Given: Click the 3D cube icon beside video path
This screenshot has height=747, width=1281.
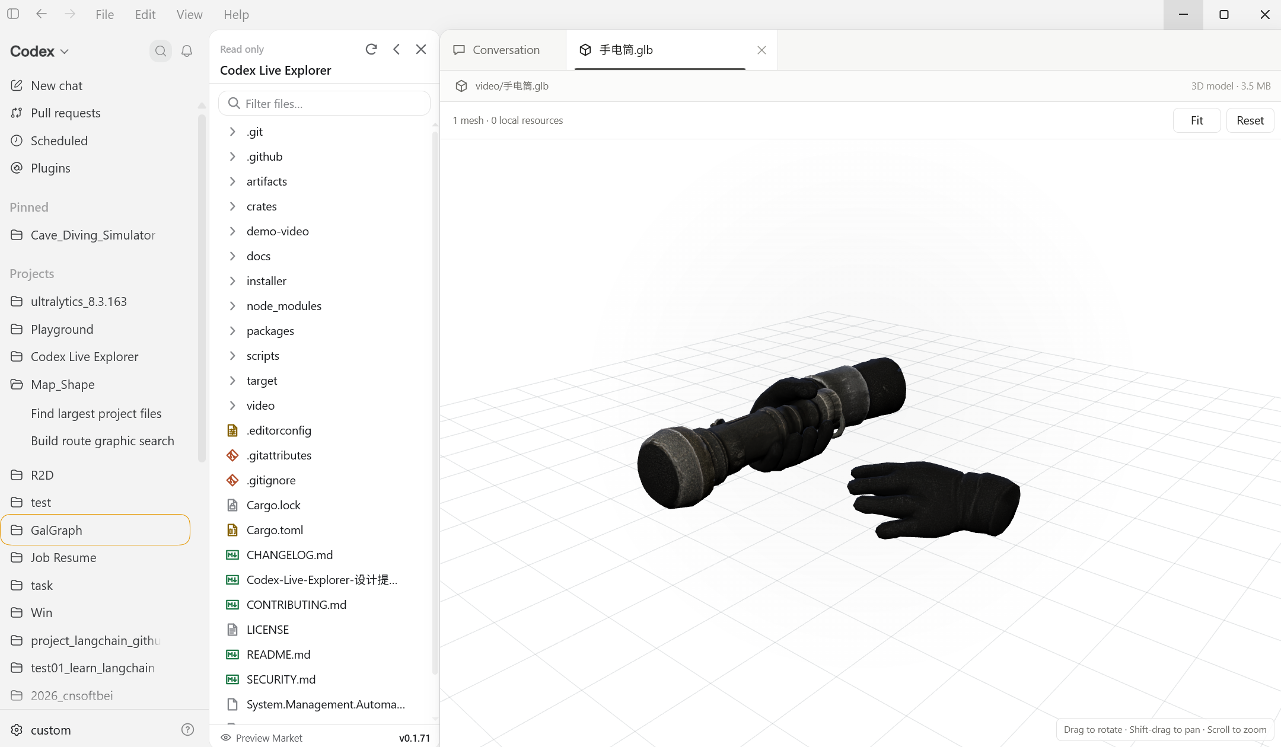Looking at the screenshot, I should pos(461,86).
